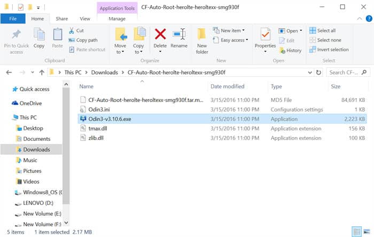Image resolution: width=374 pixels, height=237 pixels.
Task: Sort by Date modified column
Action: (x=227, y=86)
